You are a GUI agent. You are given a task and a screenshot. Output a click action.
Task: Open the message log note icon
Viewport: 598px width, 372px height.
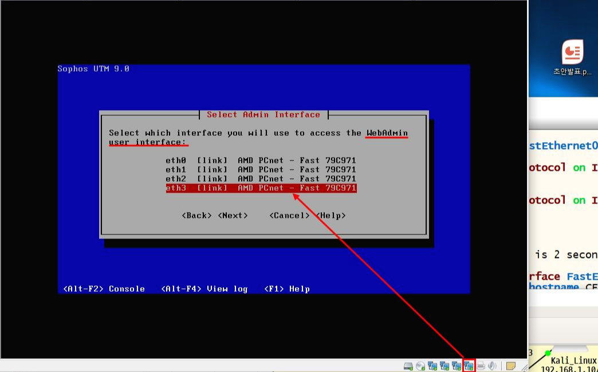coord(511,366)
